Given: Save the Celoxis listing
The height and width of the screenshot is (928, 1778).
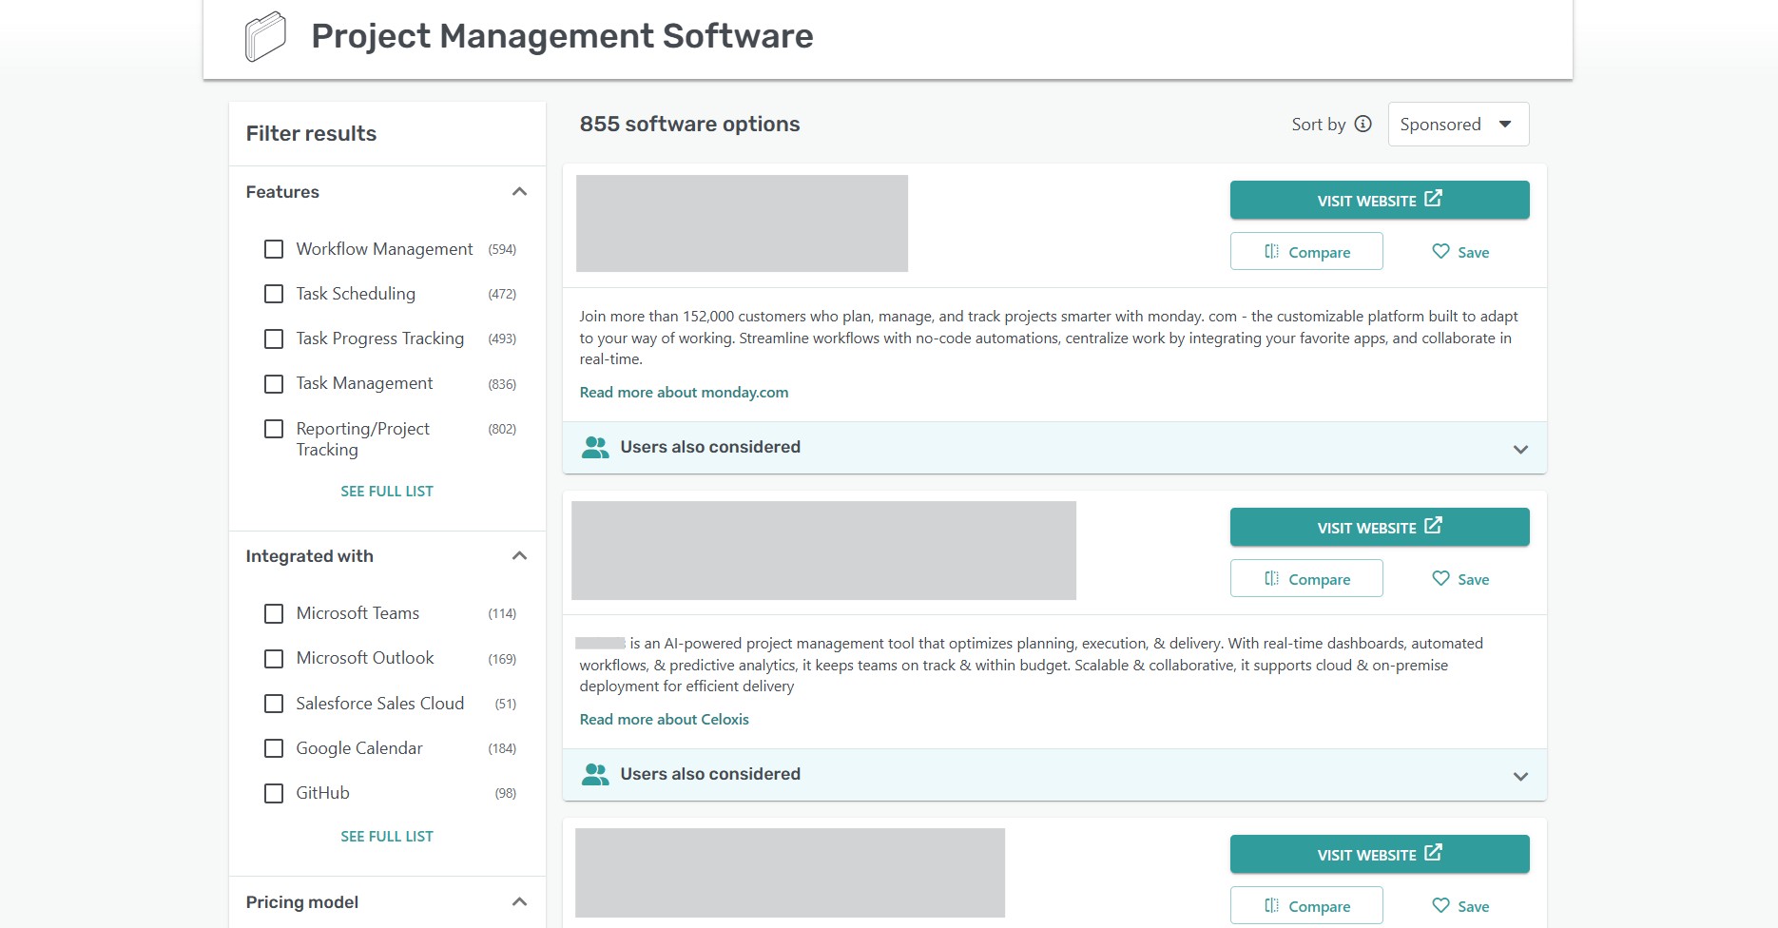Looking at the screenshot, I should [x=1460, y=579].
